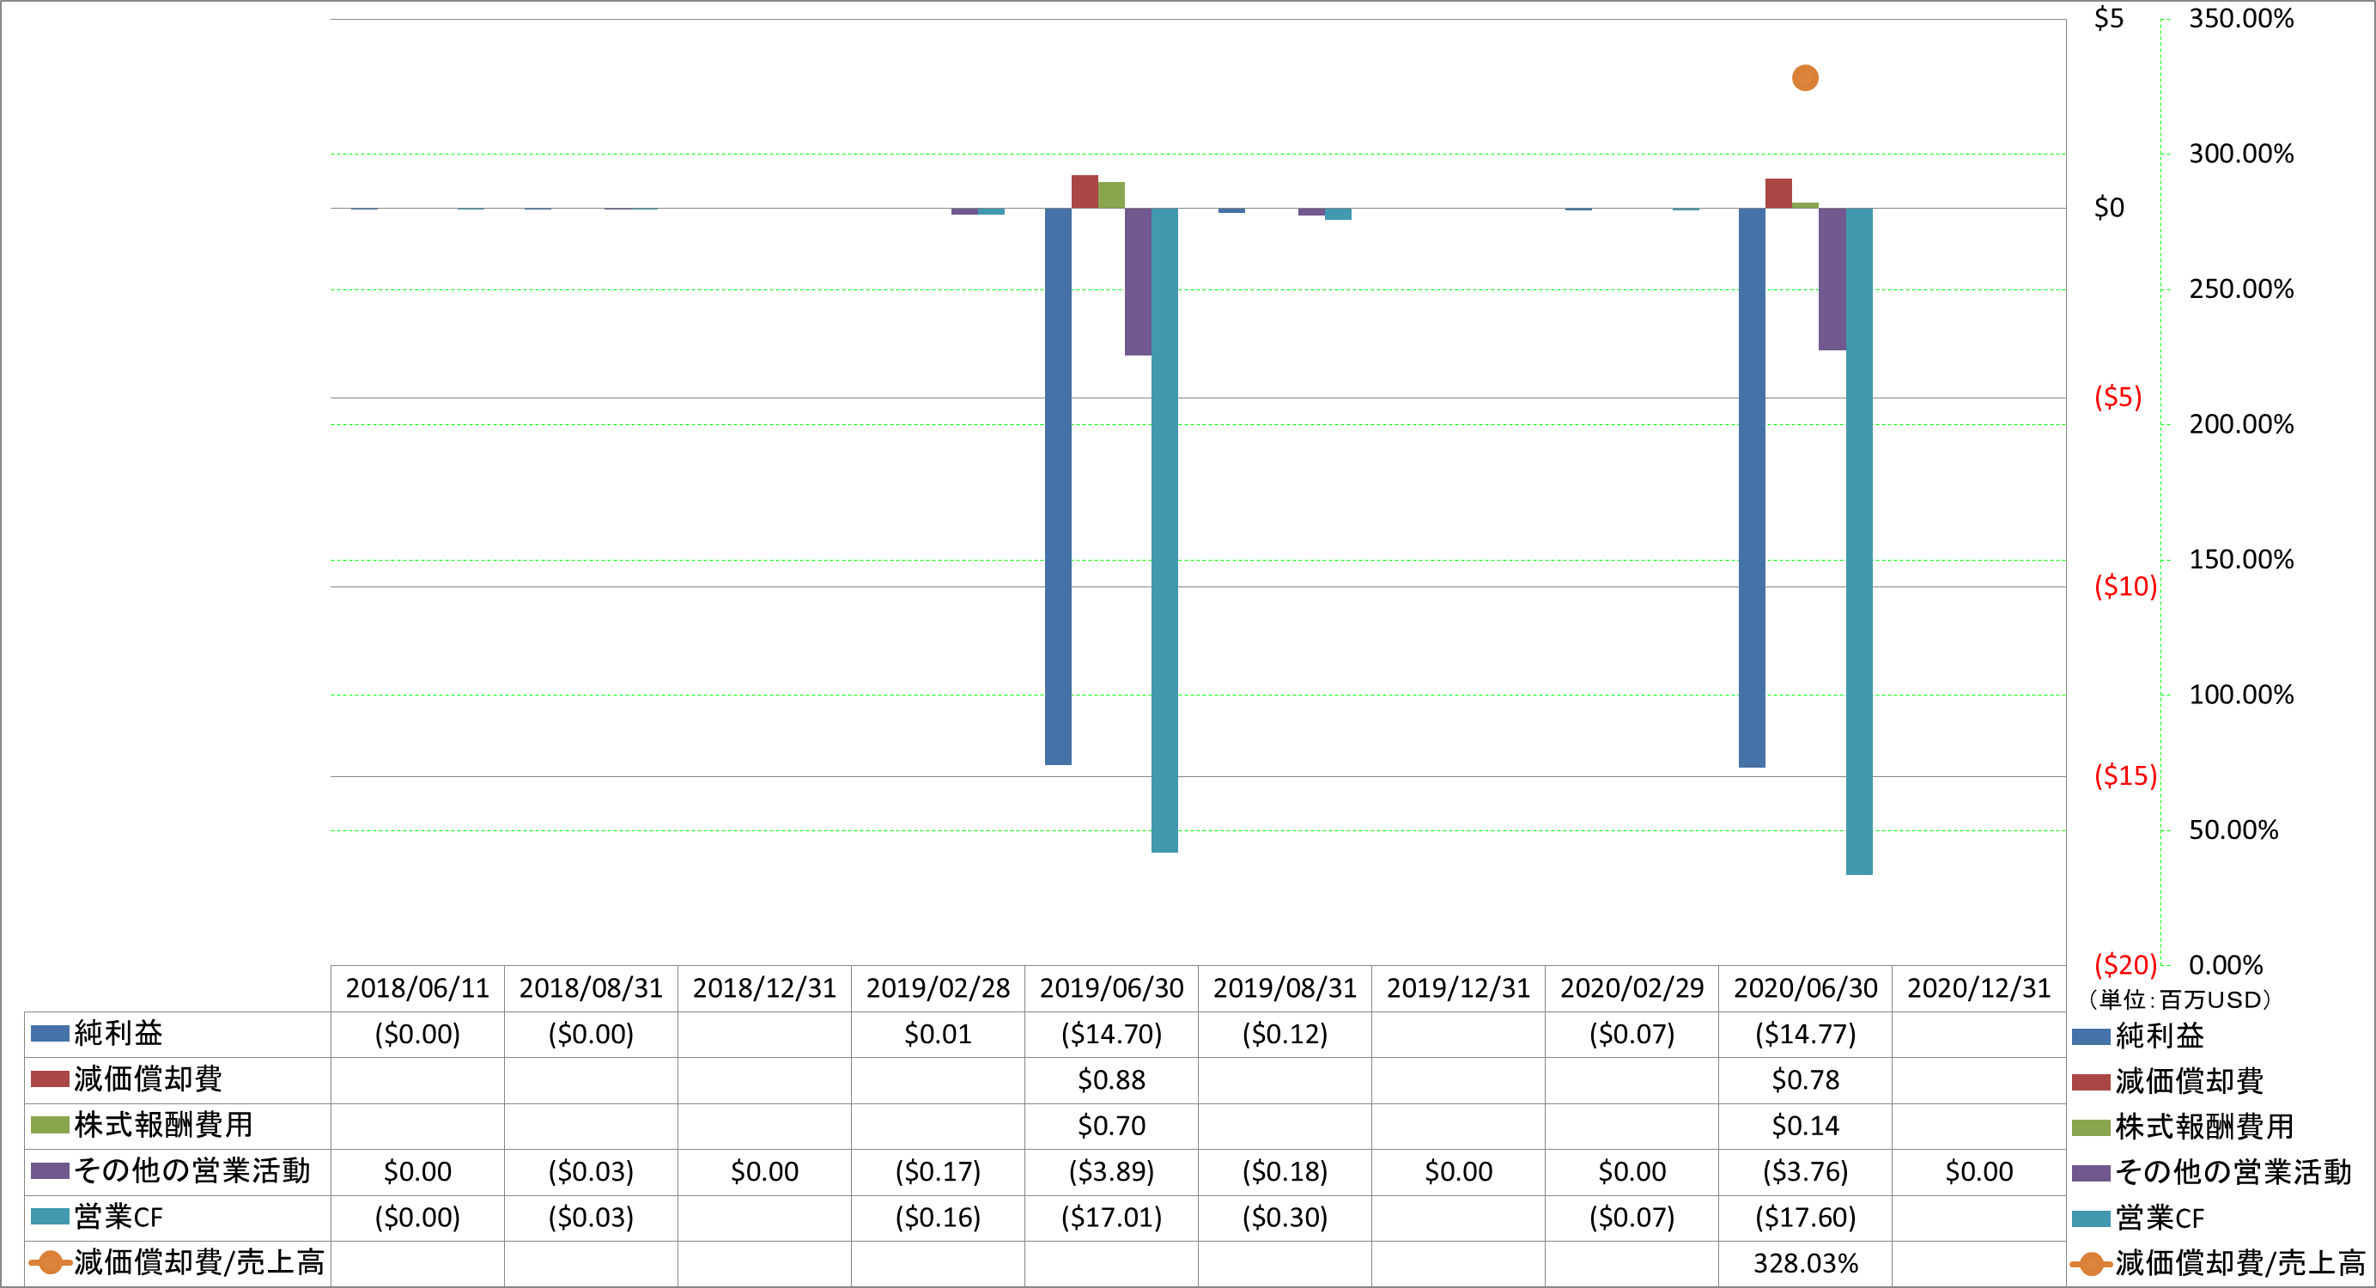Click the purple その他の営業活動 swatch in the left table legend
Screen dimensions: 2376x1288
click(x=50, y=1171)
